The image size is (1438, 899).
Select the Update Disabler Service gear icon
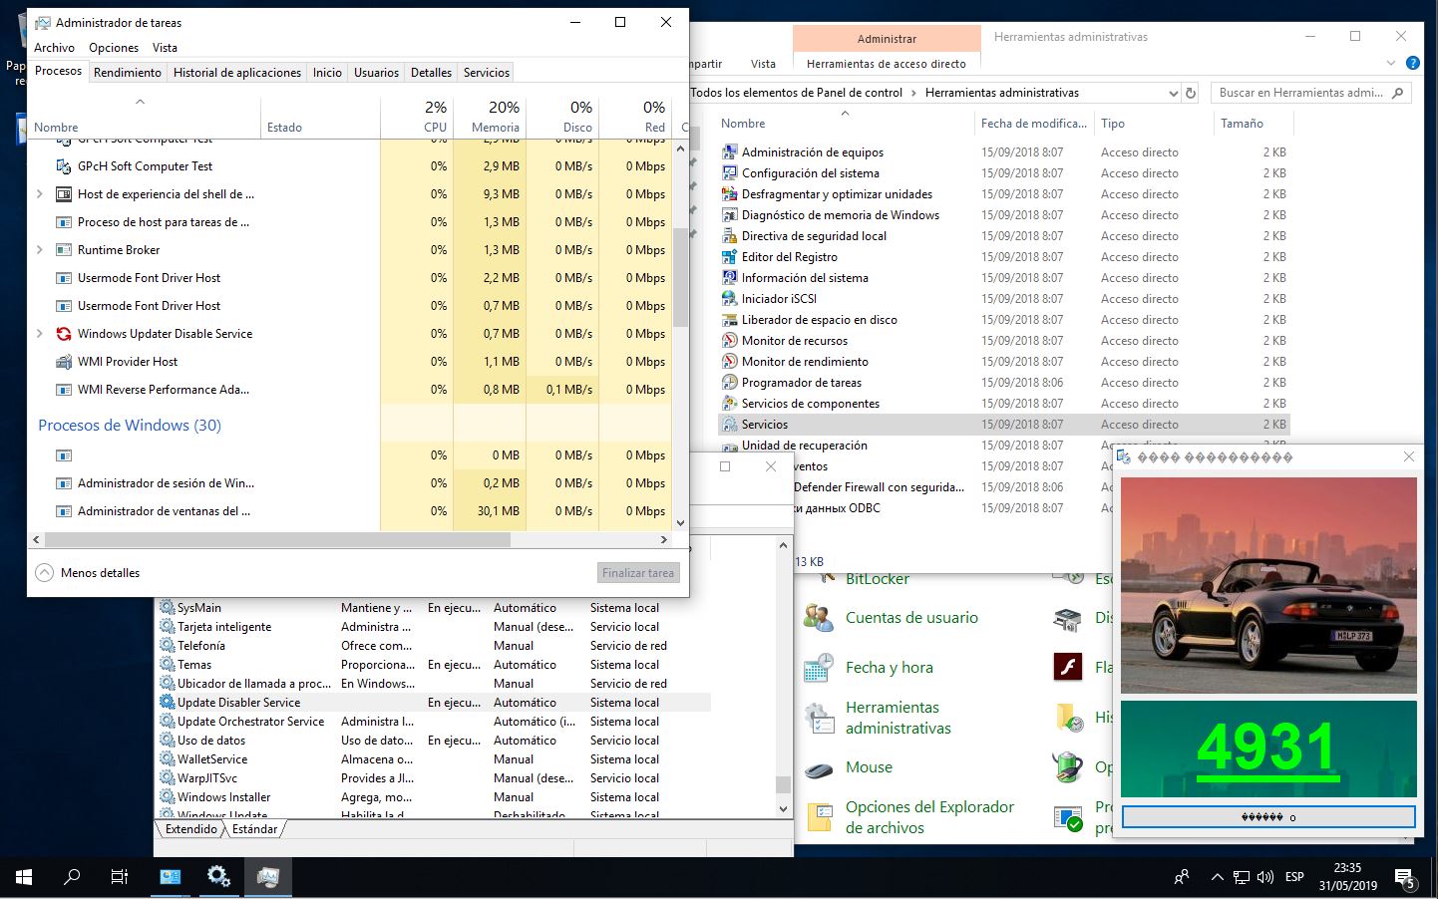[x=168, y=703]
